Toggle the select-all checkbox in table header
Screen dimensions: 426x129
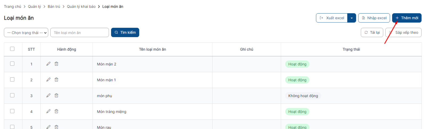(12, 49)
